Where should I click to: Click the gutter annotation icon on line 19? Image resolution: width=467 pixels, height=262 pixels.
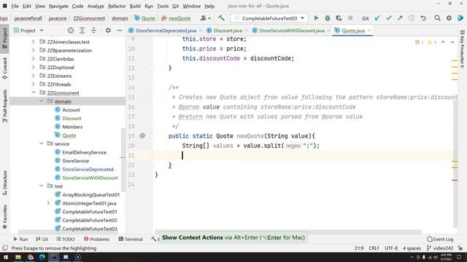(142, 136)
